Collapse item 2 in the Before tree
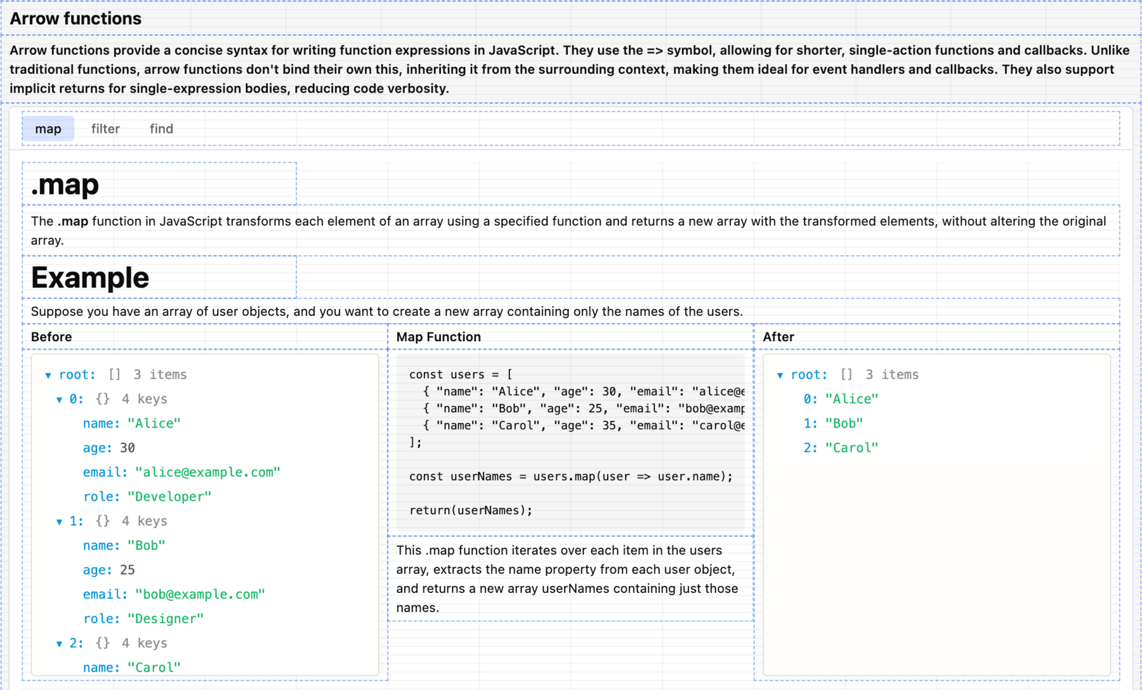 click(59, 644)
